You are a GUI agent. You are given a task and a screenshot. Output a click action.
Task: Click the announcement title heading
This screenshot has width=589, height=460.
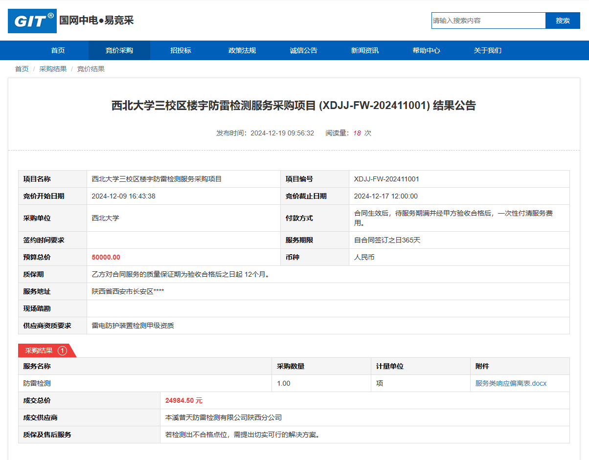[x=294, y=106]
